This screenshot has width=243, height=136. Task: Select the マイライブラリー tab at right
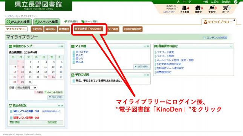tap(219, 22)
